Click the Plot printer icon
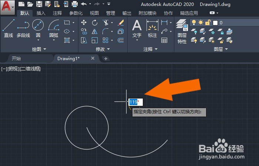The image size is (259, 166). click(x=75, y=4)
